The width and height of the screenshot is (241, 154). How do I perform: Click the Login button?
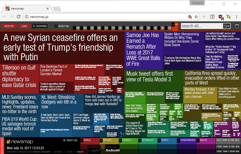[x=24, y=26]
